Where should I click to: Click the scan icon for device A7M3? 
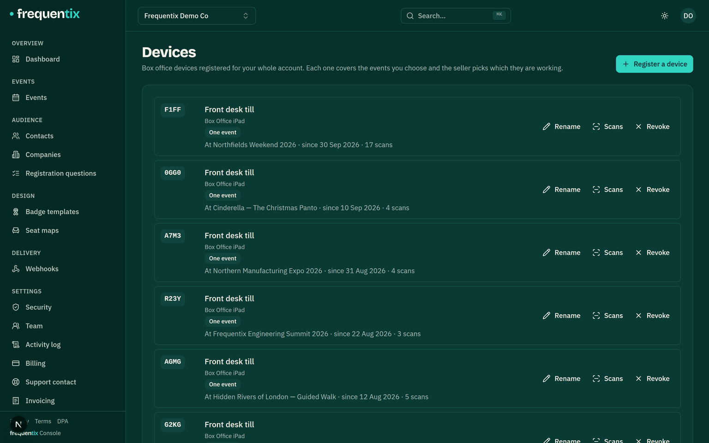click(x=596, y=252)
